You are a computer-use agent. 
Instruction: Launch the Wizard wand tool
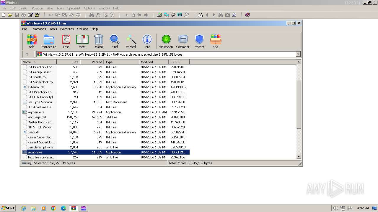pyautogui.click(x=131, y=42)
